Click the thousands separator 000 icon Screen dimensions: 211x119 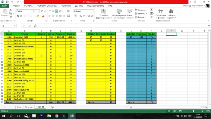tap(84, 16)
